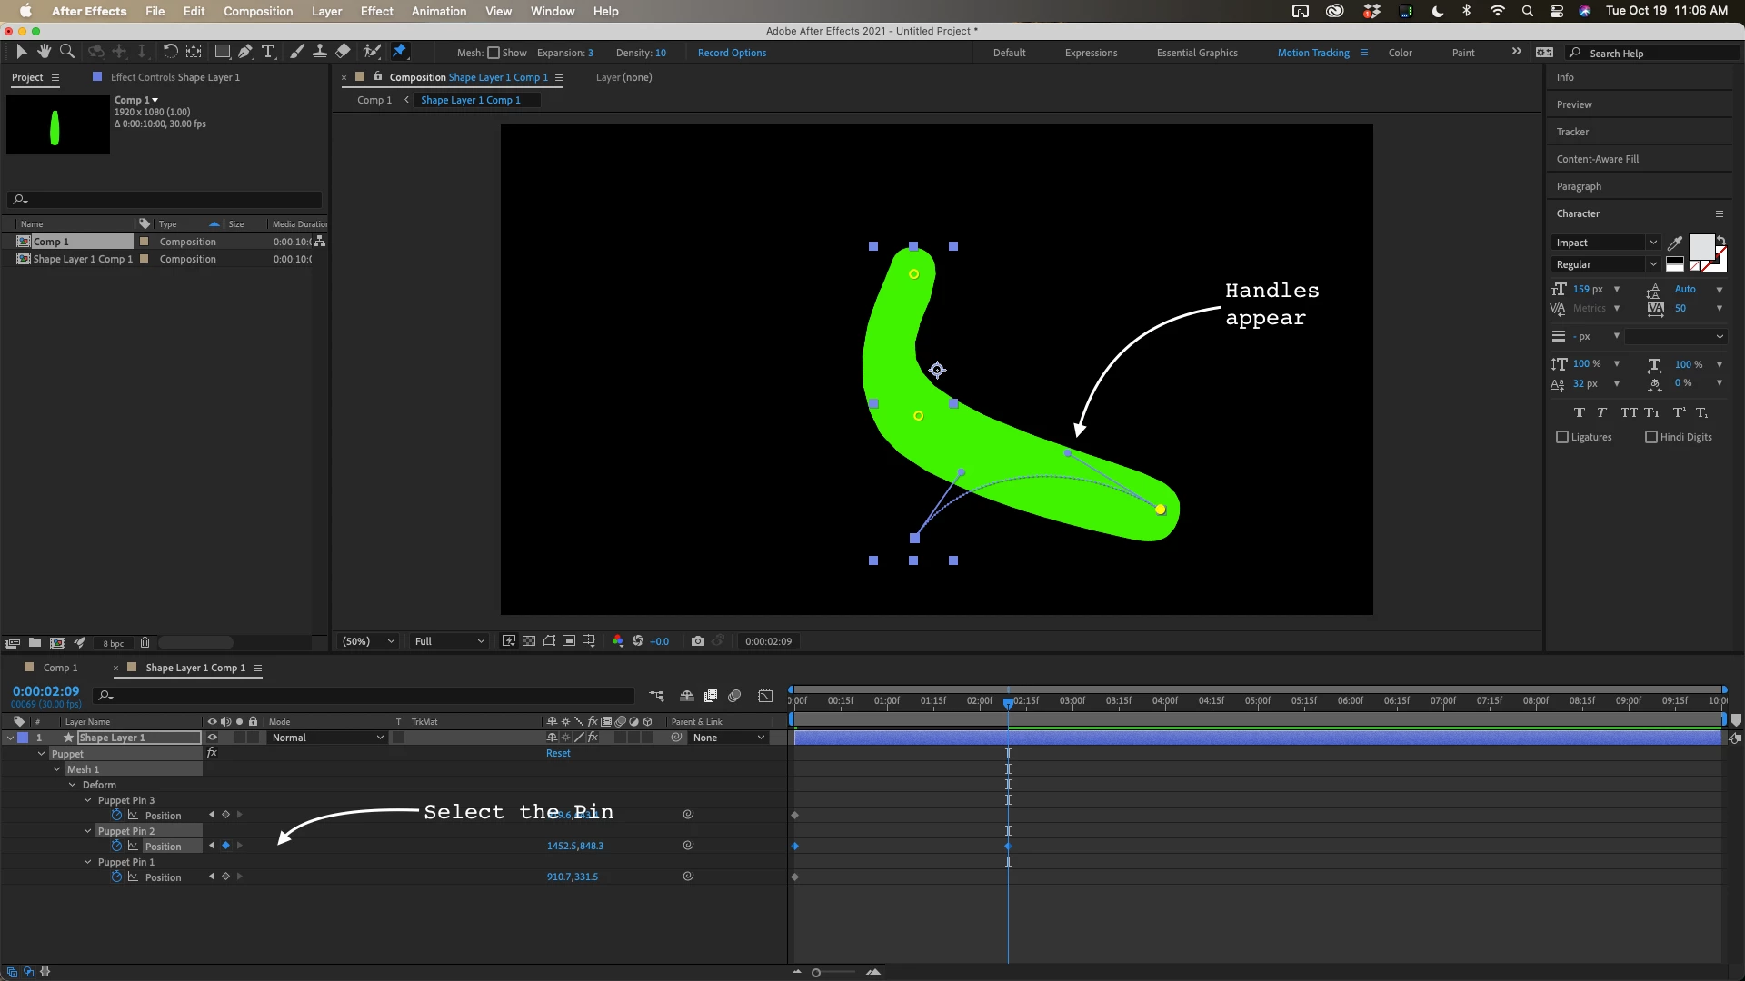Open the Impact font family dropdown
This screenshot has width=1745, height=981.
click(x=1605, y=243)
